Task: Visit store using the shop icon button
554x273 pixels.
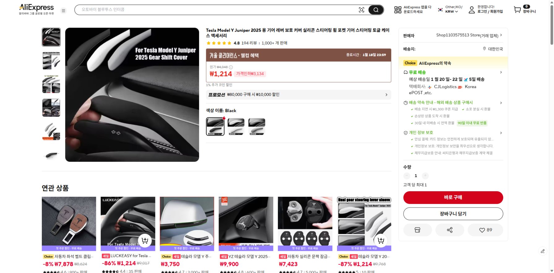Action: click(x=417, y=230)
